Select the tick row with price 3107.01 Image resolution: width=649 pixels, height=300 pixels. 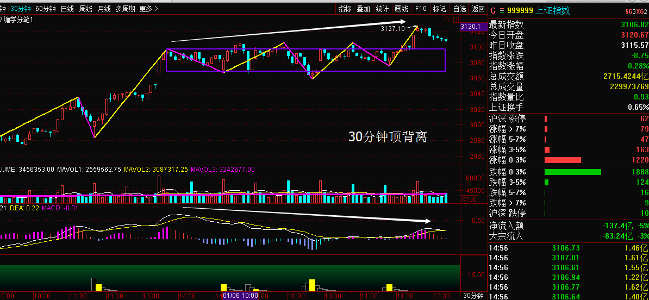point(569,258)
